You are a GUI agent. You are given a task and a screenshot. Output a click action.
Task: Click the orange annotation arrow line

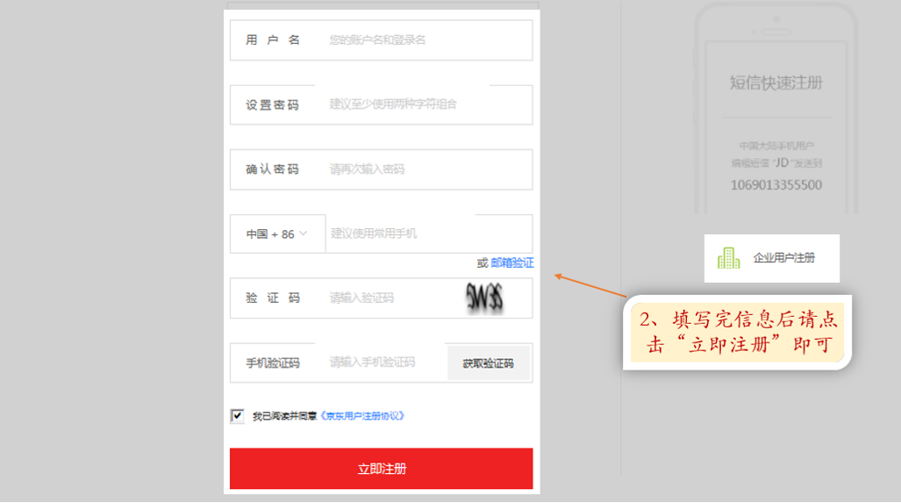tap(592, 286)
